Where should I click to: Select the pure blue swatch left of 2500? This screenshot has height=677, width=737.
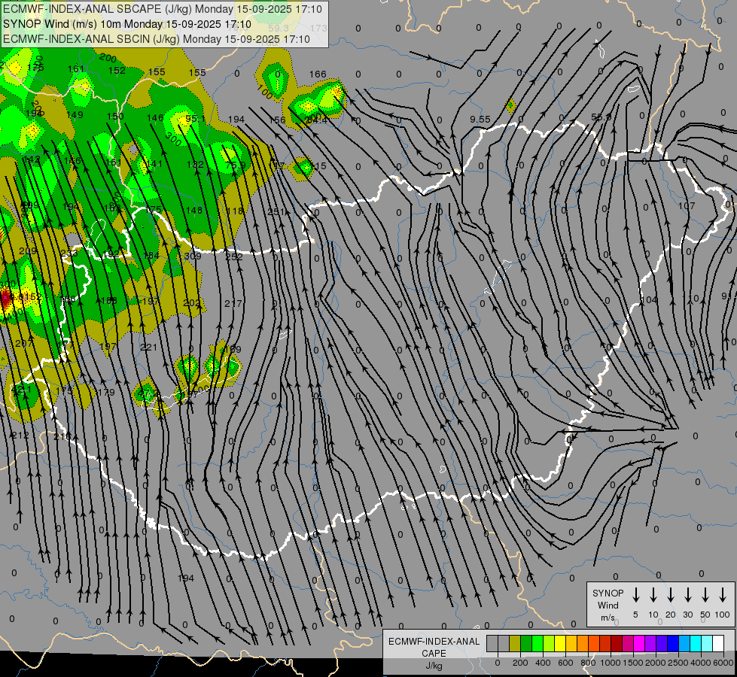[673, 643]
